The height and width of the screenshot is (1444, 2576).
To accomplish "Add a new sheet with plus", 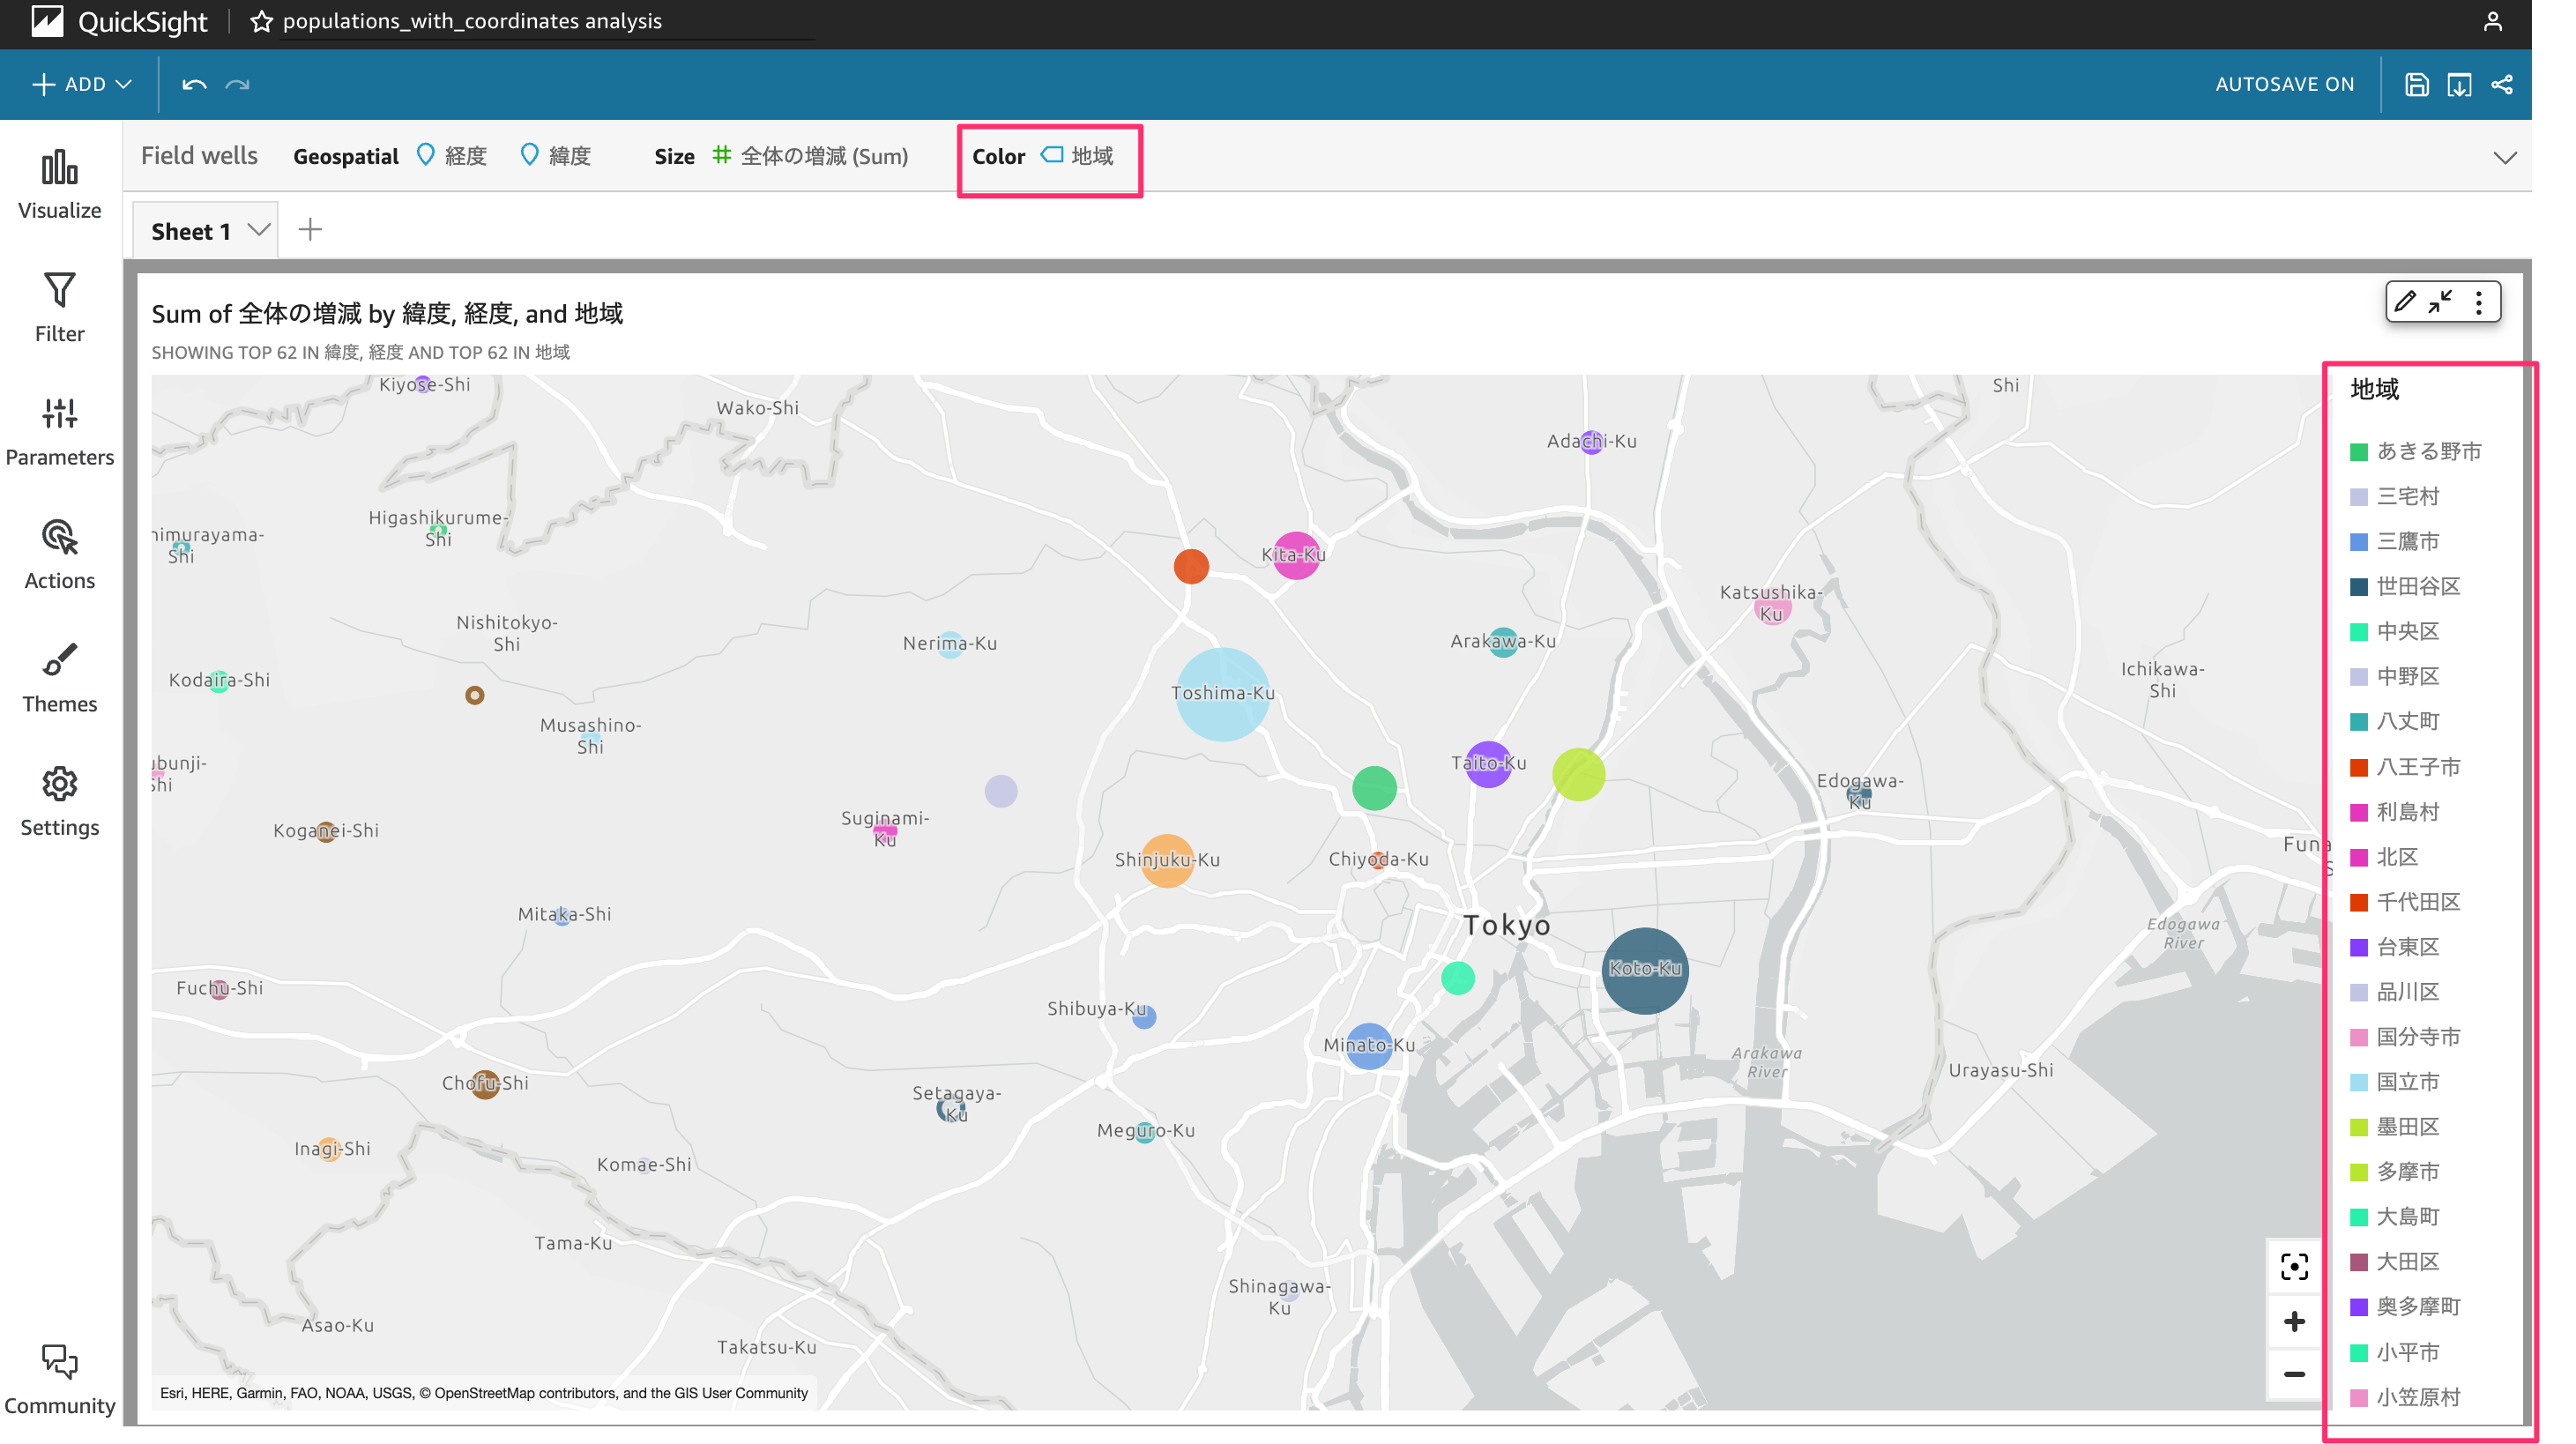I will point(310,230).
